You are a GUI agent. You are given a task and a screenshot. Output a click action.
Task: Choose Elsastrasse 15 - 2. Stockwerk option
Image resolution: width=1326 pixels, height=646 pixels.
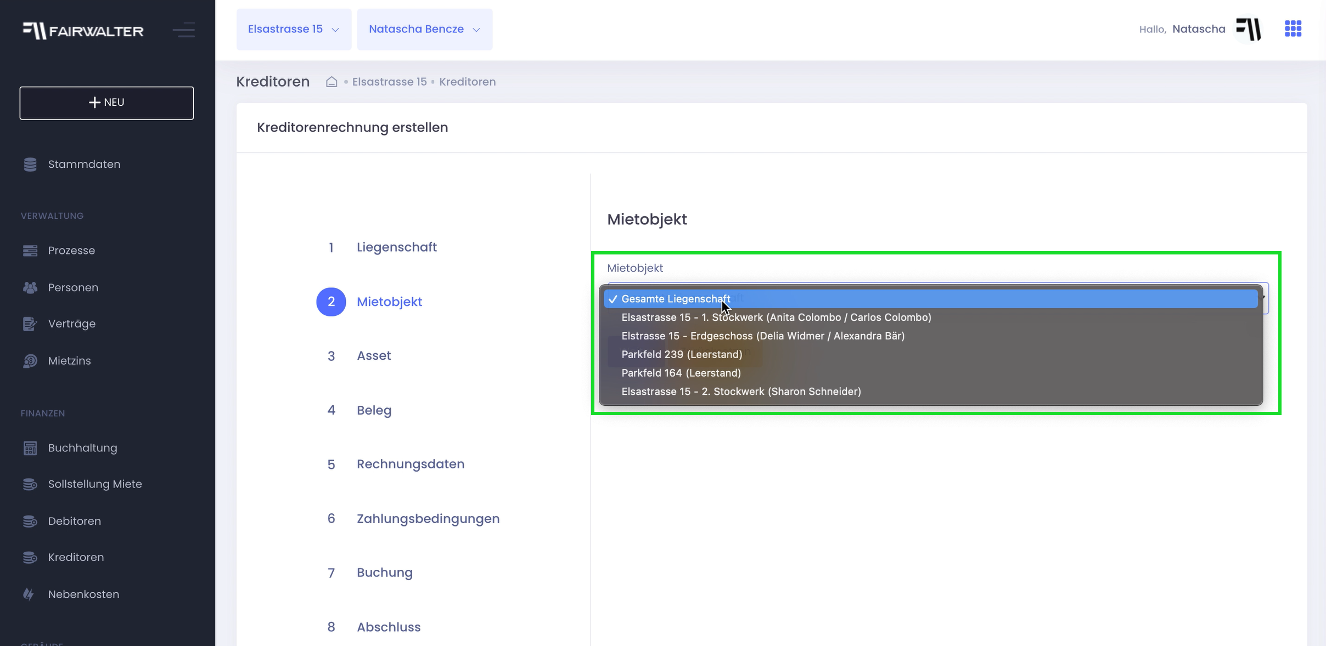(931, 392)
